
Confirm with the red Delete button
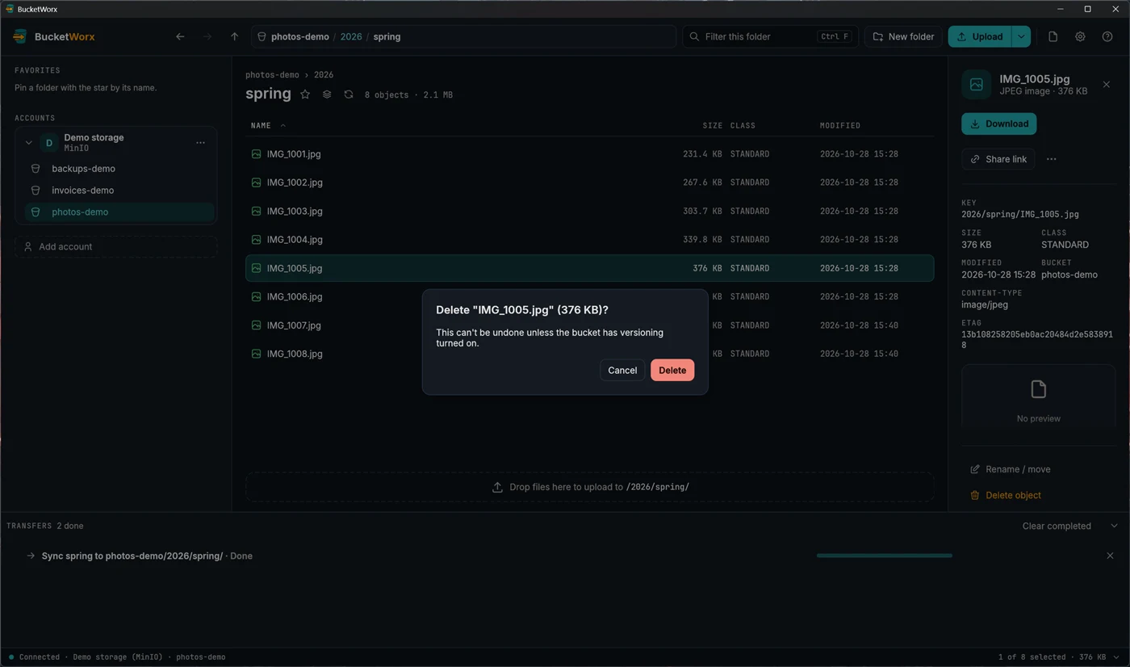672,370
